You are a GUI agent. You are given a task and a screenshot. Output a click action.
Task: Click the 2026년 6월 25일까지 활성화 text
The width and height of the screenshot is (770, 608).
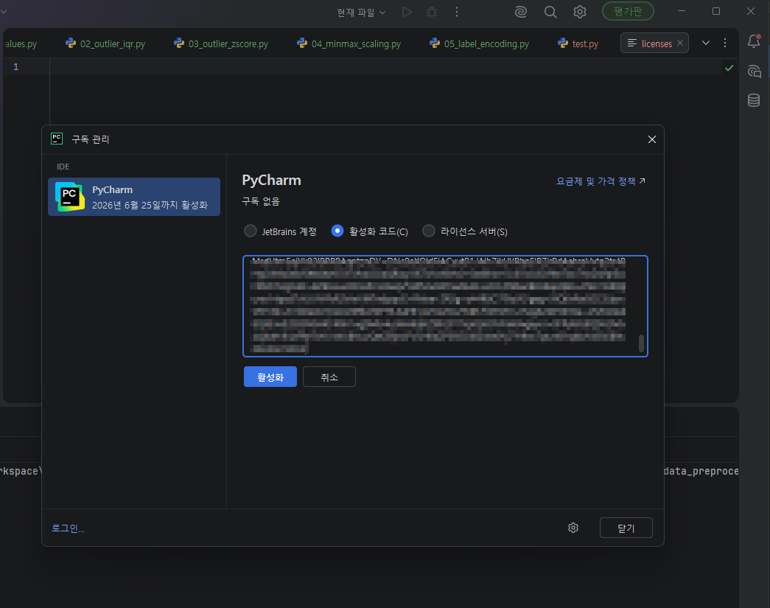point(150,205)
